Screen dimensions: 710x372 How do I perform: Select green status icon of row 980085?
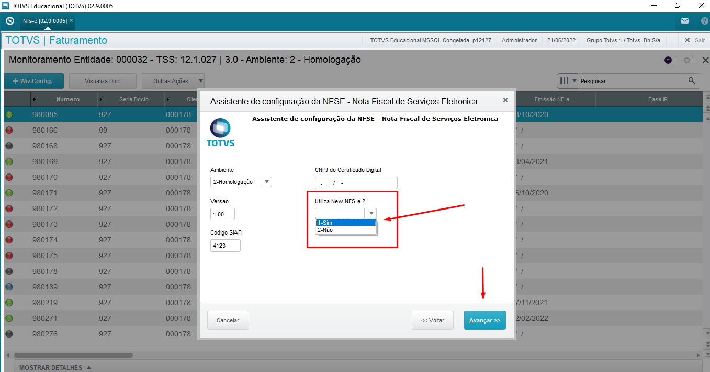[9, 114]
